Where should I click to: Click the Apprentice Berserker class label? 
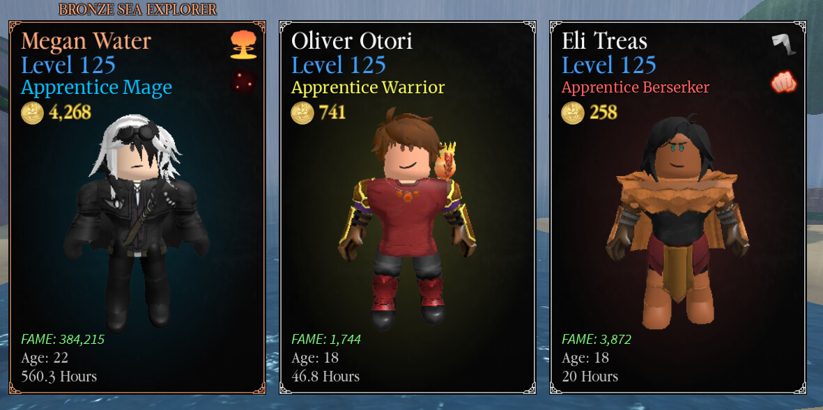click(636, 87)
